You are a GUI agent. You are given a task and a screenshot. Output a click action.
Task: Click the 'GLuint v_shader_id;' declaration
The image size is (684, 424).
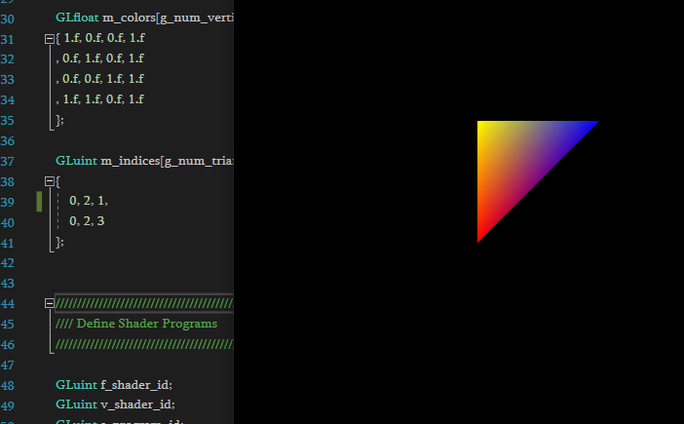tap(115, 405)
